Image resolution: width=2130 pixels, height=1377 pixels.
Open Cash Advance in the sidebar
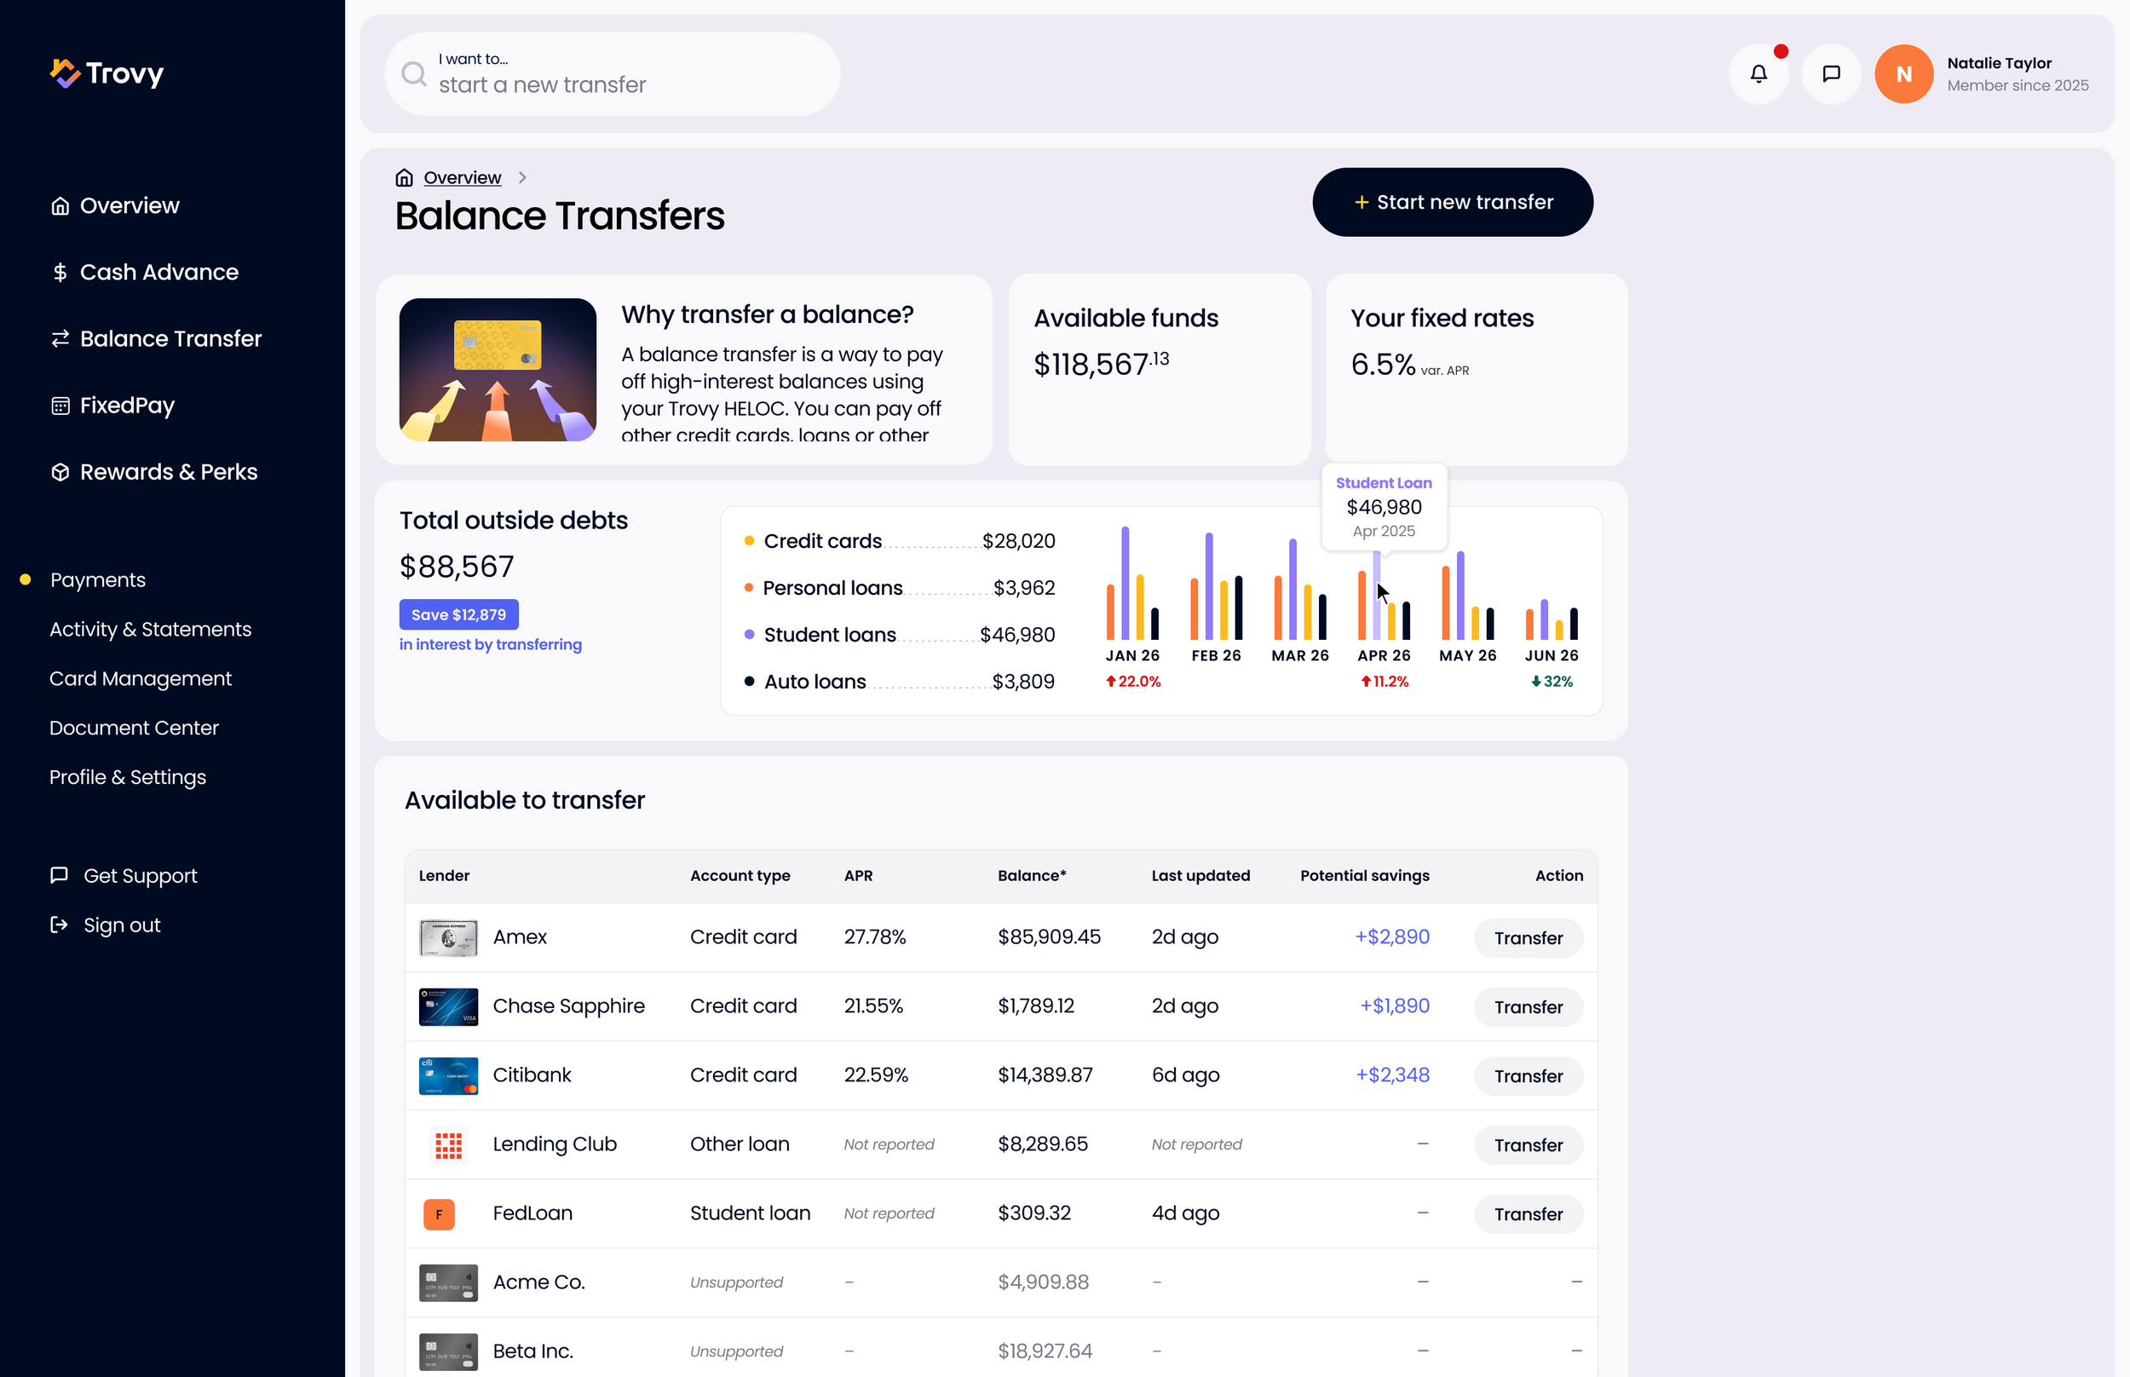pyautogui.click(x=145, y=272)
